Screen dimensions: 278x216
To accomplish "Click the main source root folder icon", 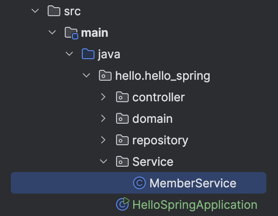I will [x=71, y=33].
